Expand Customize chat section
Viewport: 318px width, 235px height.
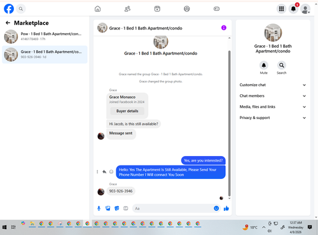click(273, 85)
